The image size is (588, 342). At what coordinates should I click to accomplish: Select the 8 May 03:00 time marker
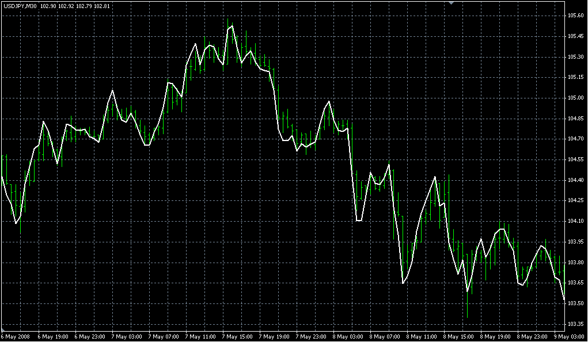348,336
